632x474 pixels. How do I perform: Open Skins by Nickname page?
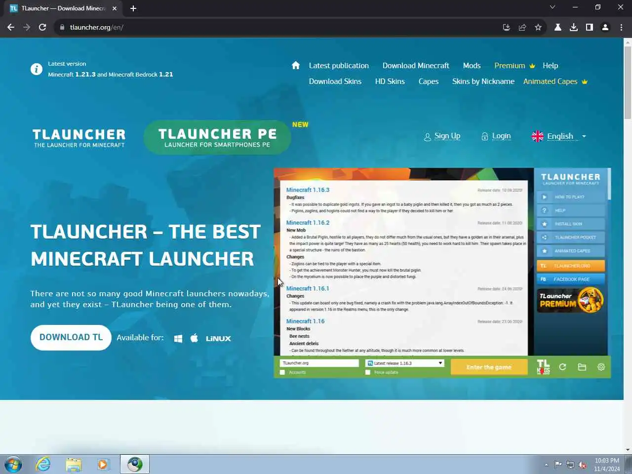pos(483,81)
